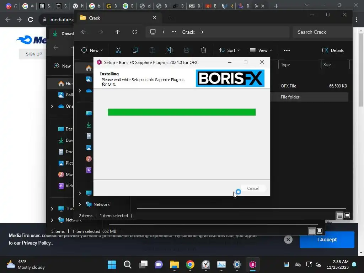Toggle the Details pane button
This screenshot has height=273, width=364.
click(x=333, y=50)
